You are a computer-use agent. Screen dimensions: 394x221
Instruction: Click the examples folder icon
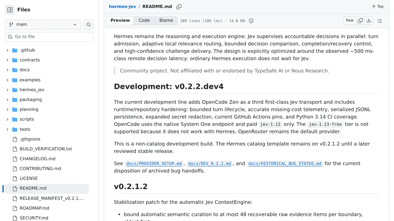(x=15, y=80)
